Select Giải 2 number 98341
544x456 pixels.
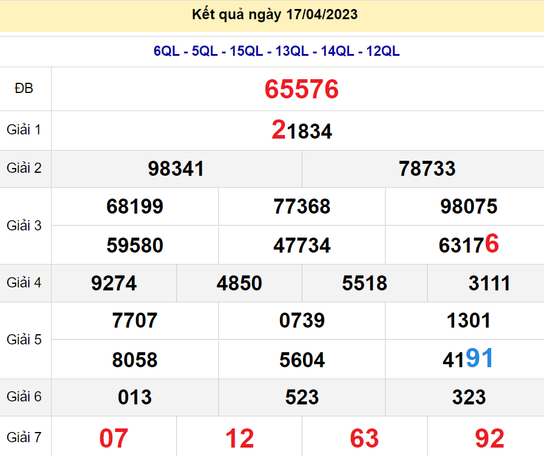pyautogui.click(x=176, y=169)
